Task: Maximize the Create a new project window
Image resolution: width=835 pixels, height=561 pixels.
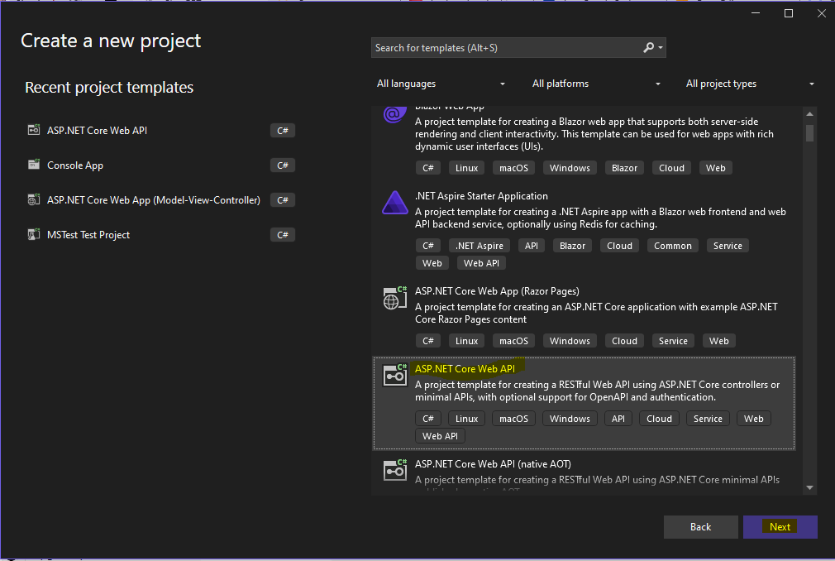Action: pos(789,13)
